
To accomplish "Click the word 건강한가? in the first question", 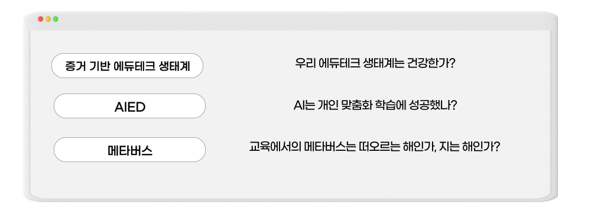I will (431, 63).
